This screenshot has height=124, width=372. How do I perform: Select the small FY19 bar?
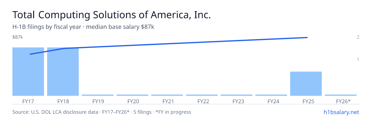coord(98,95)
